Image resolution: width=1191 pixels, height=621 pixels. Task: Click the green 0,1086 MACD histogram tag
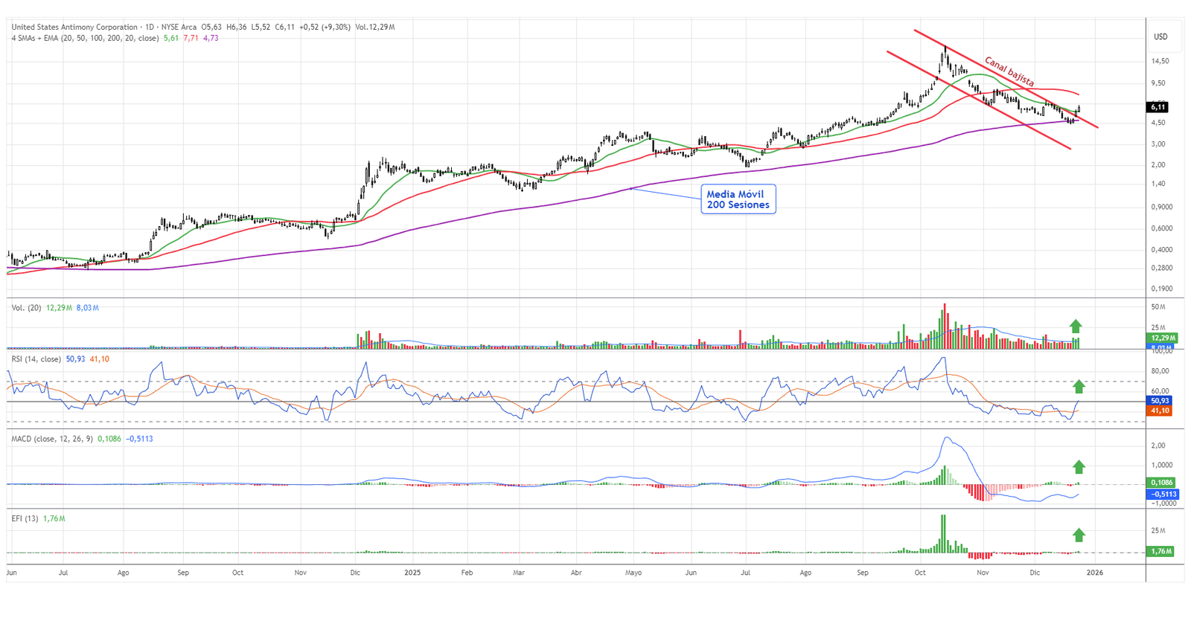[1161, 483]
